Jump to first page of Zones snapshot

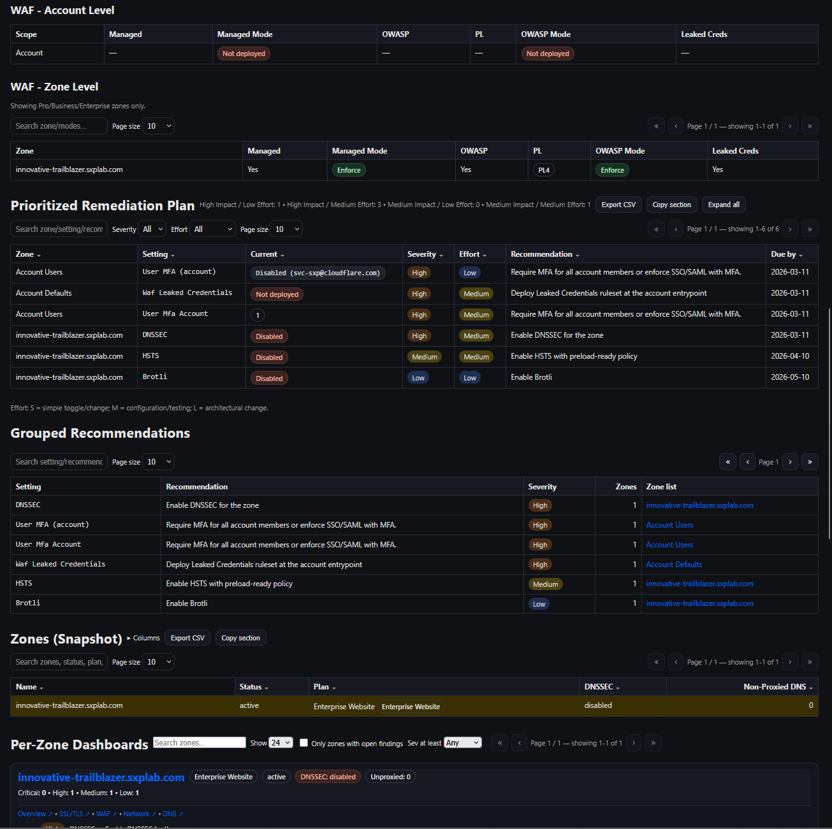656,661
